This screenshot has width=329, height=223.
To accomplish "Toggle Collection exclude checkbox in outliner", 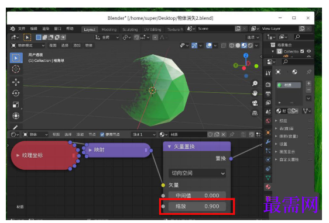I will tap(302, 51).
